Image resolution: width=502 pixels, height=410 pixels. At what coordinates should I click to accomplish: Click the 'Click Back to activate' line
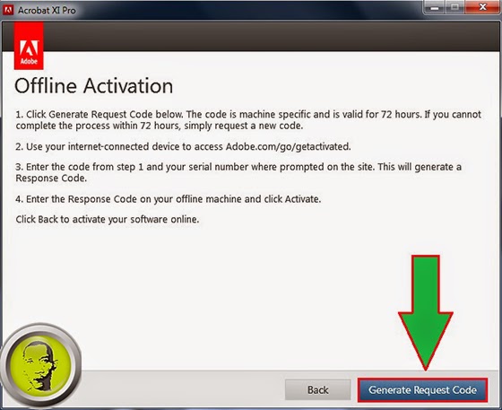coord(108,220)
